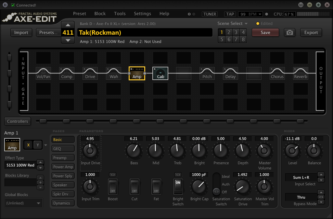Click the Saturation Switch selector

pos(216,184)
